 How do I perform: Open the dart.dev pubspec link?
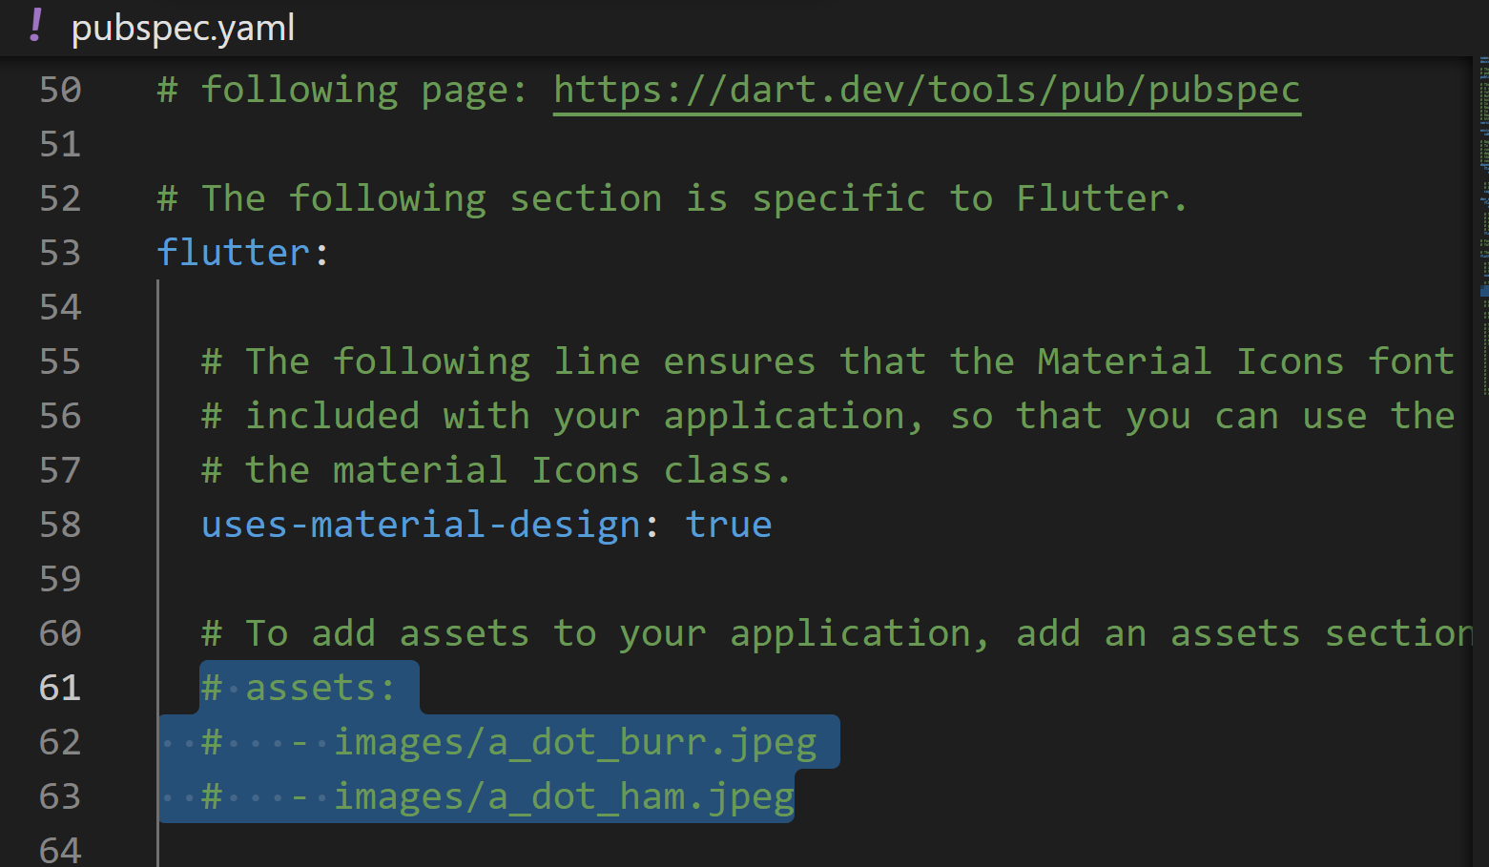(x=927, y=90)
